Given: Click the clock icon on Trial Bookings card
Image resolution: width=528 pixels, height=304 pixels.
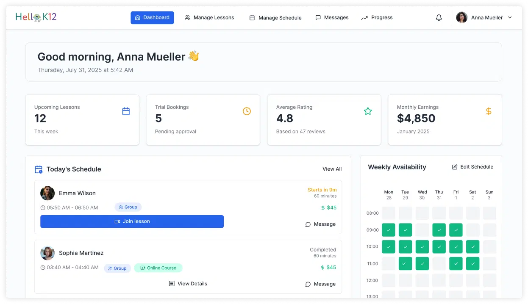Looking at the screenshot, I should [x=247, y=111].
